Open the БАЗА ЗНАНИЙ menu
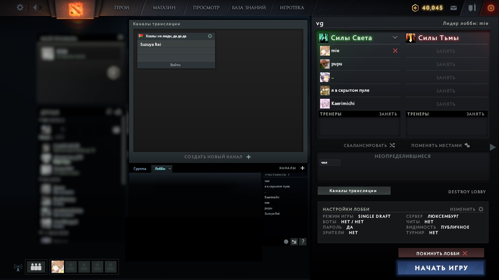The image size is (499, 280). click(x=249, y=8)
